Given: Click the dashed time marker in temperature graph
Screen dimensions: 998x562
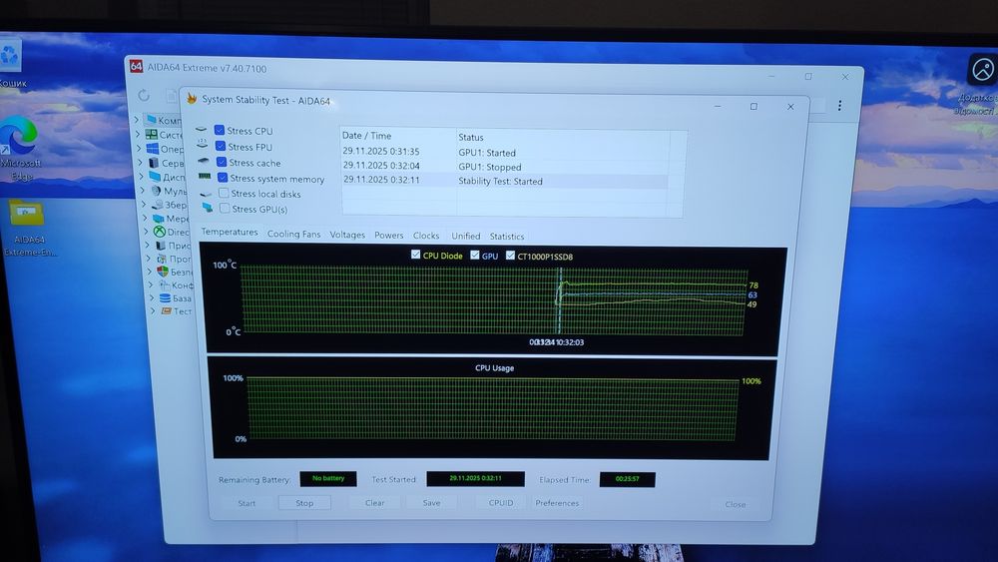Looking at the screenshot, I should (560, 300).
